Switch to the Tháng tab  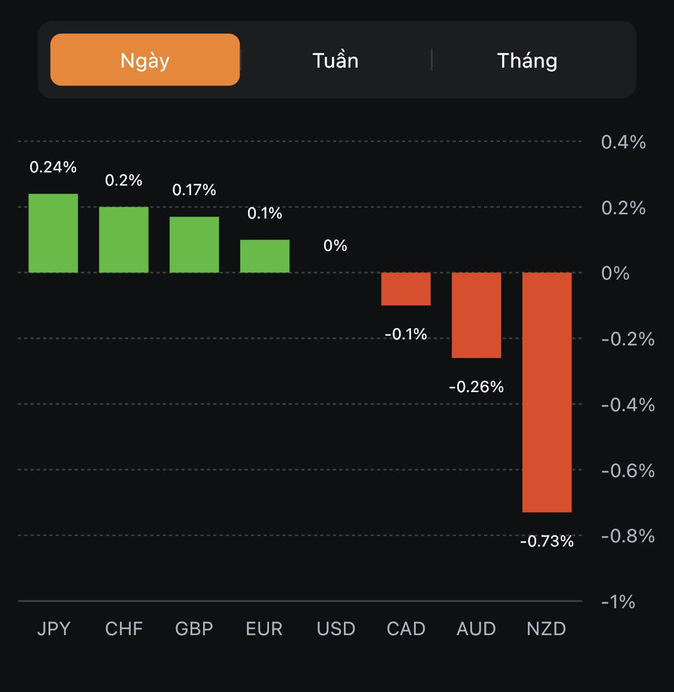pyautogui.click(x=527, y=60)
